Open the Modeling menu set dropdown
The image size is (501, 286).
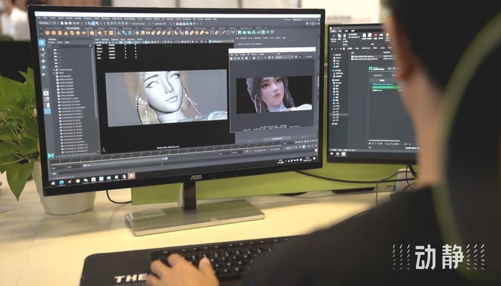(47, 23)
